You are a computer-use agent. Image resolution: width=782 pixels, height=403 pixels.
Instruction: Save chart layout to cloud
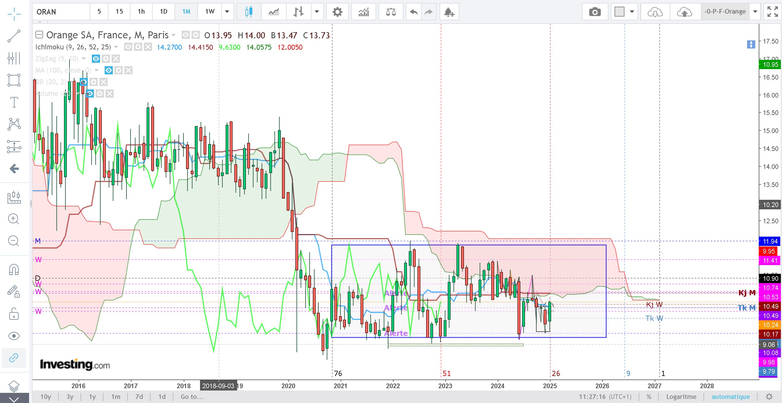(685, 12)
